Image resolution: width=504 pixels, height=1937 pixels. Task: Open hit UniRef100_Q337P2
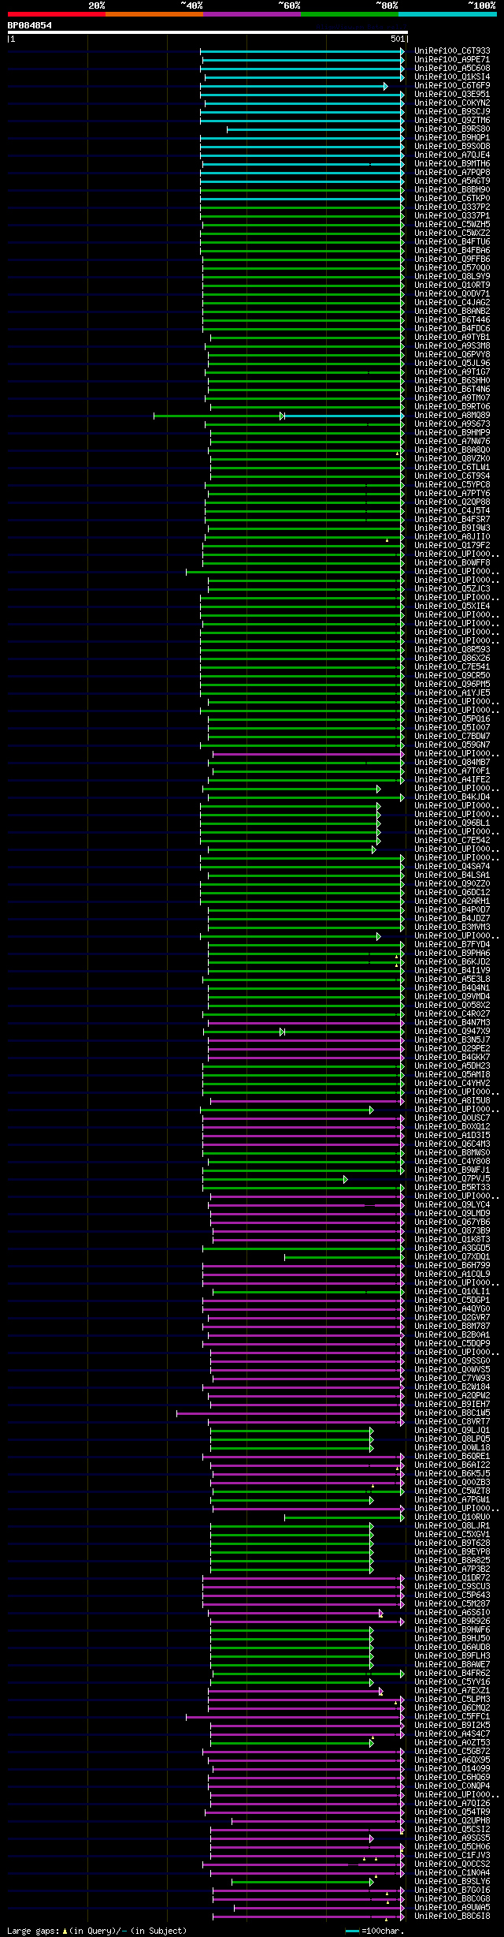(452, 207)
